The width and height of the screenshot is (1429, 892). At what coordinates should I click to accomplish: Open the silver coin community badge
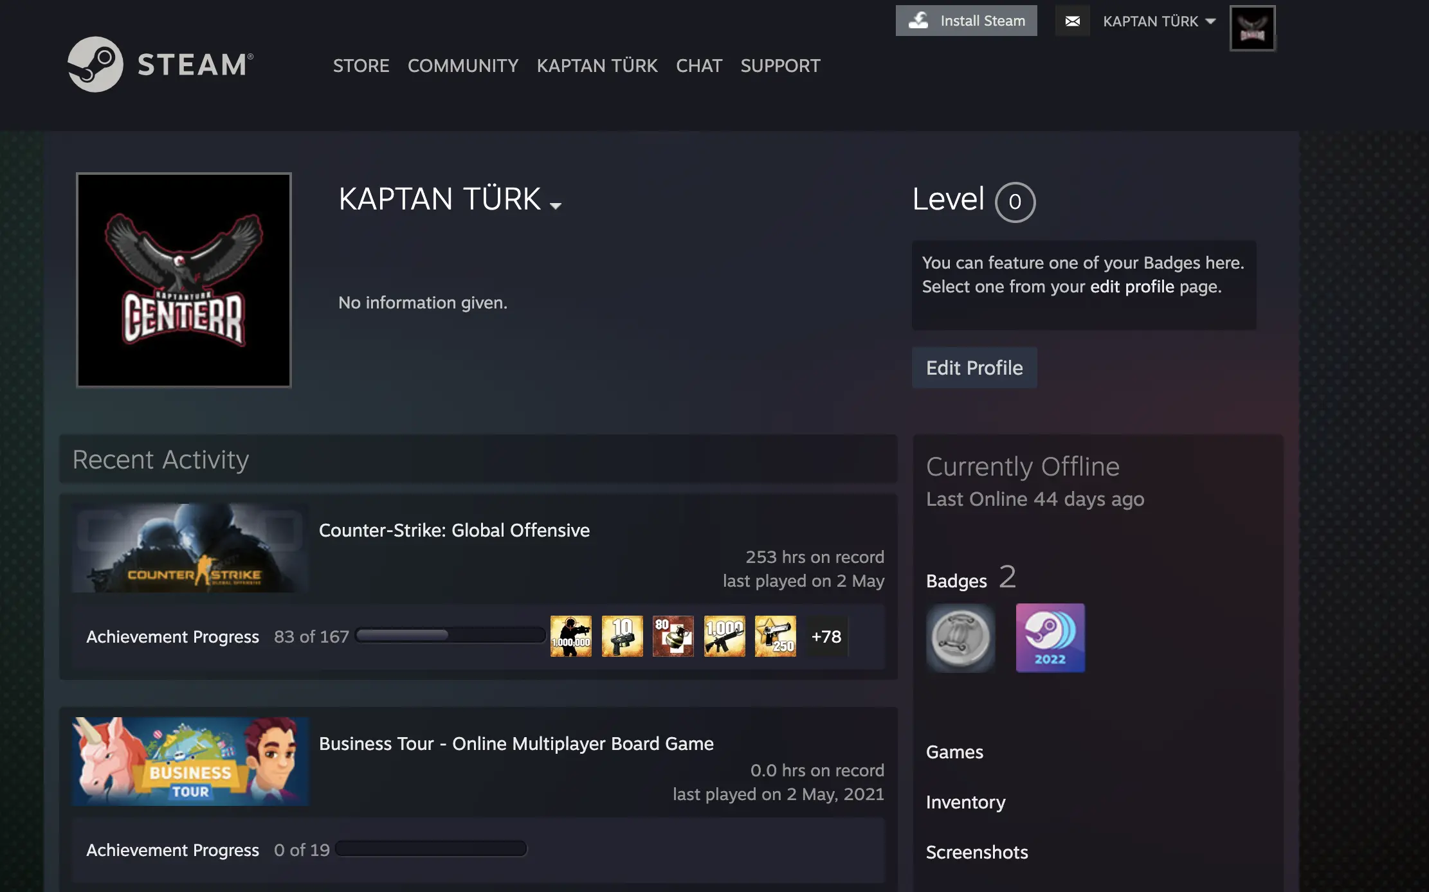pos(961,638)
